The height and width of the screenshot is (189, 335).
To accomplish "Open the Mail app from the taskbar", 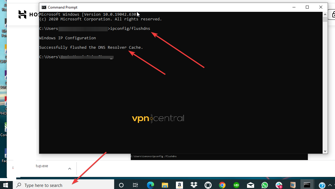I will (250, 185).
